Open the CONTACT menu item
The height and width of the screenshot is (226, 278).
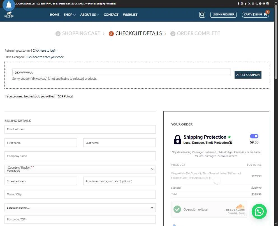click(111, 15)
